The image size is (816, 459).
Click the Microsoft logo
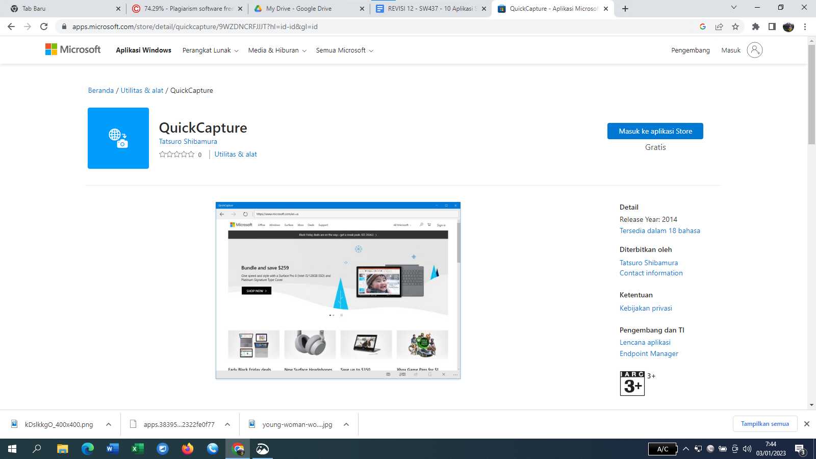[x=73, y=49]
